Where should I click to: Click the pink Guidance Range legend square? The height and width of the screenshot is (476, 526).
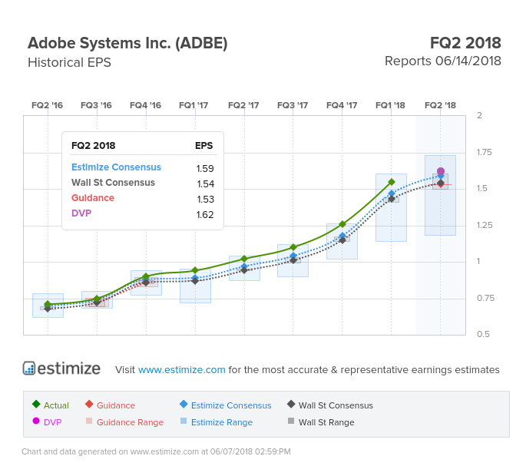pos(89,421)
